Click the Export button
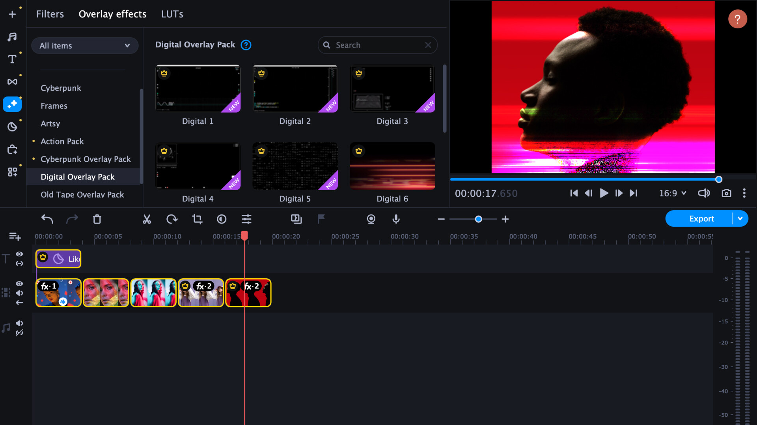This screenshot has width=757, height=425. tap(701, 218)
